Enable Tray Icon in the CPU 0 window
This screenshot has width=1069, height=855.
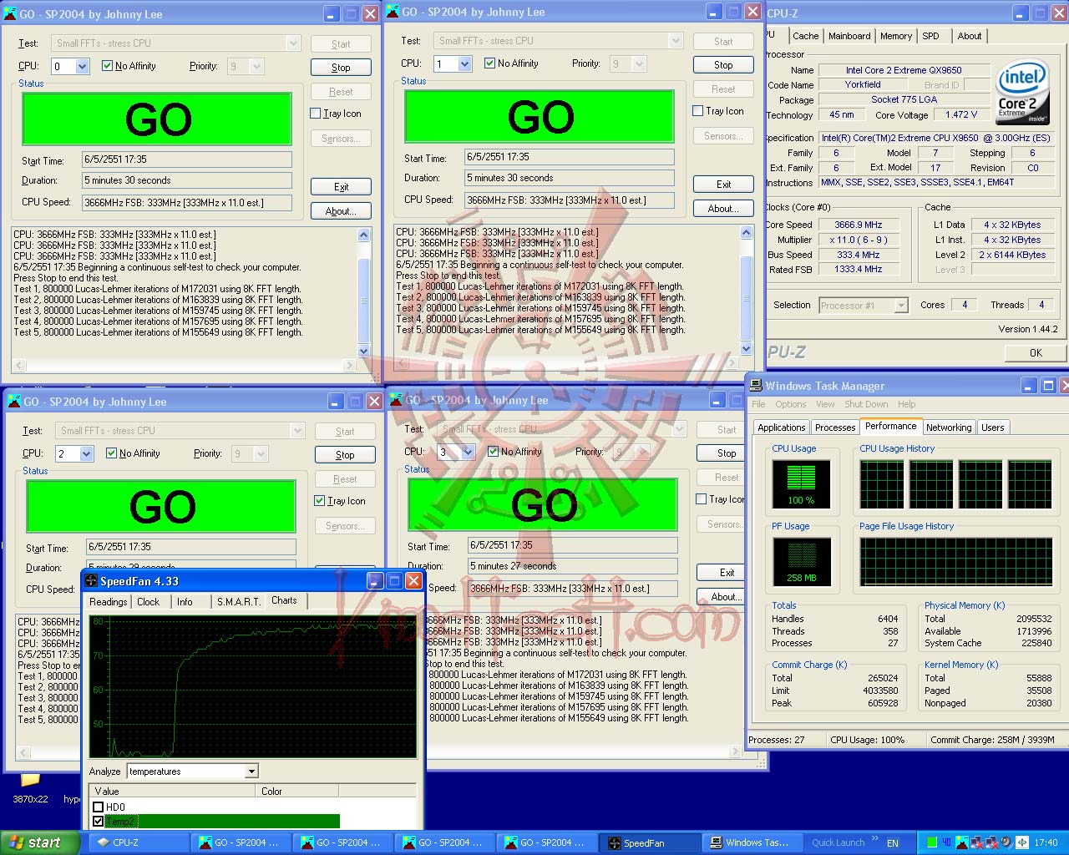(335, 114)
